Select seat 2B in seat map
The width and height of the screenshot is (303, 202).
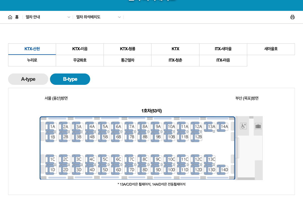pos(64,137)
